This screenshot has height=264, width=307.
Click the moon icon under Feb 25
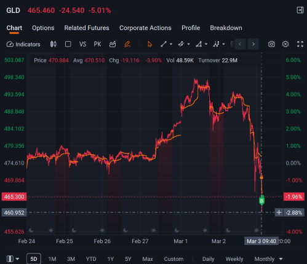pos(74,231)
